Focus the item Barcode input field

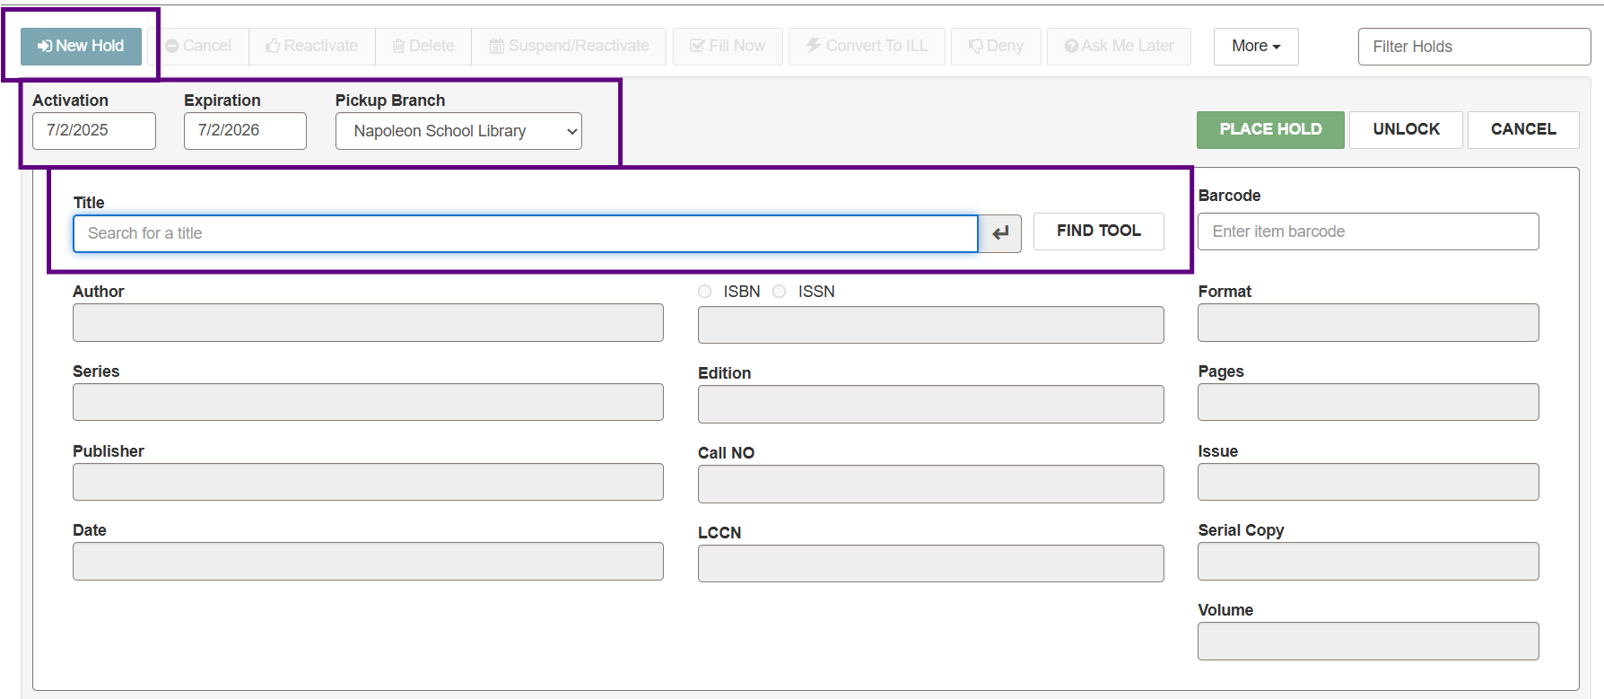click(x=1368, y=232)
